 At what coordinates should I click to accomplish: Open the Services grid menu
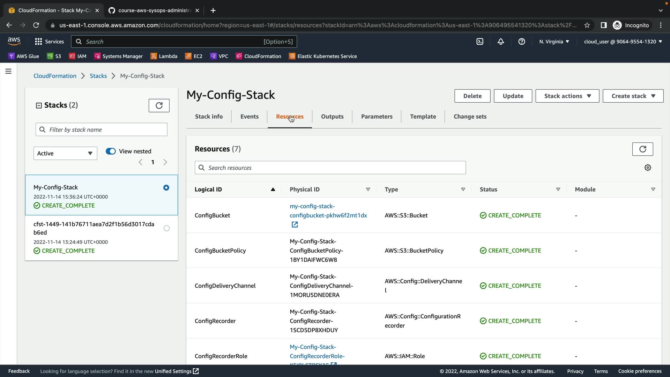coord(49,42)
